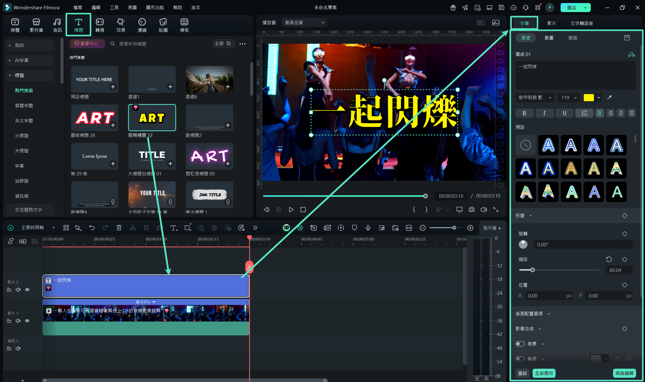The width and height of the screenshot is (645, 382).
Task: Open the Stickers (貼圖) panel
Action: pyautogui.click(x=163, y=25)
